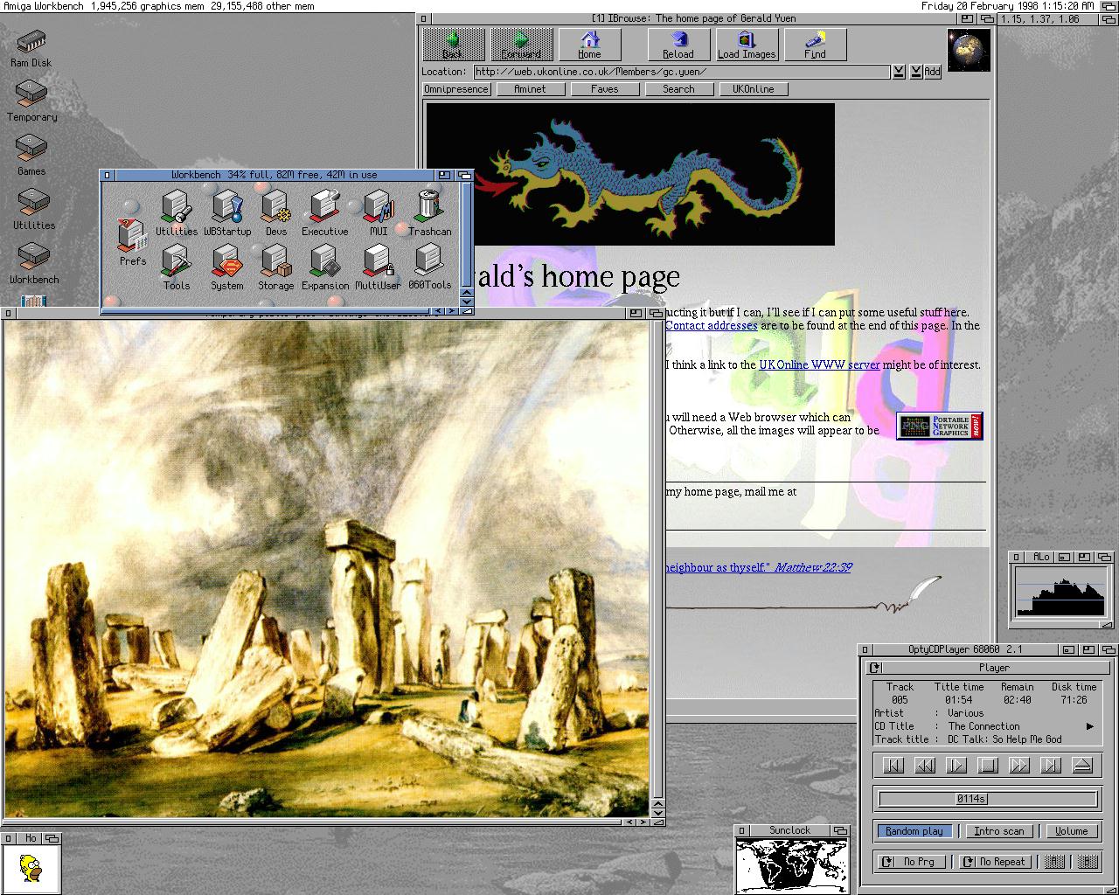Click the Workbench window vertical scrollbar
This screenshot has width=1119, height=895.
(466, 233)
